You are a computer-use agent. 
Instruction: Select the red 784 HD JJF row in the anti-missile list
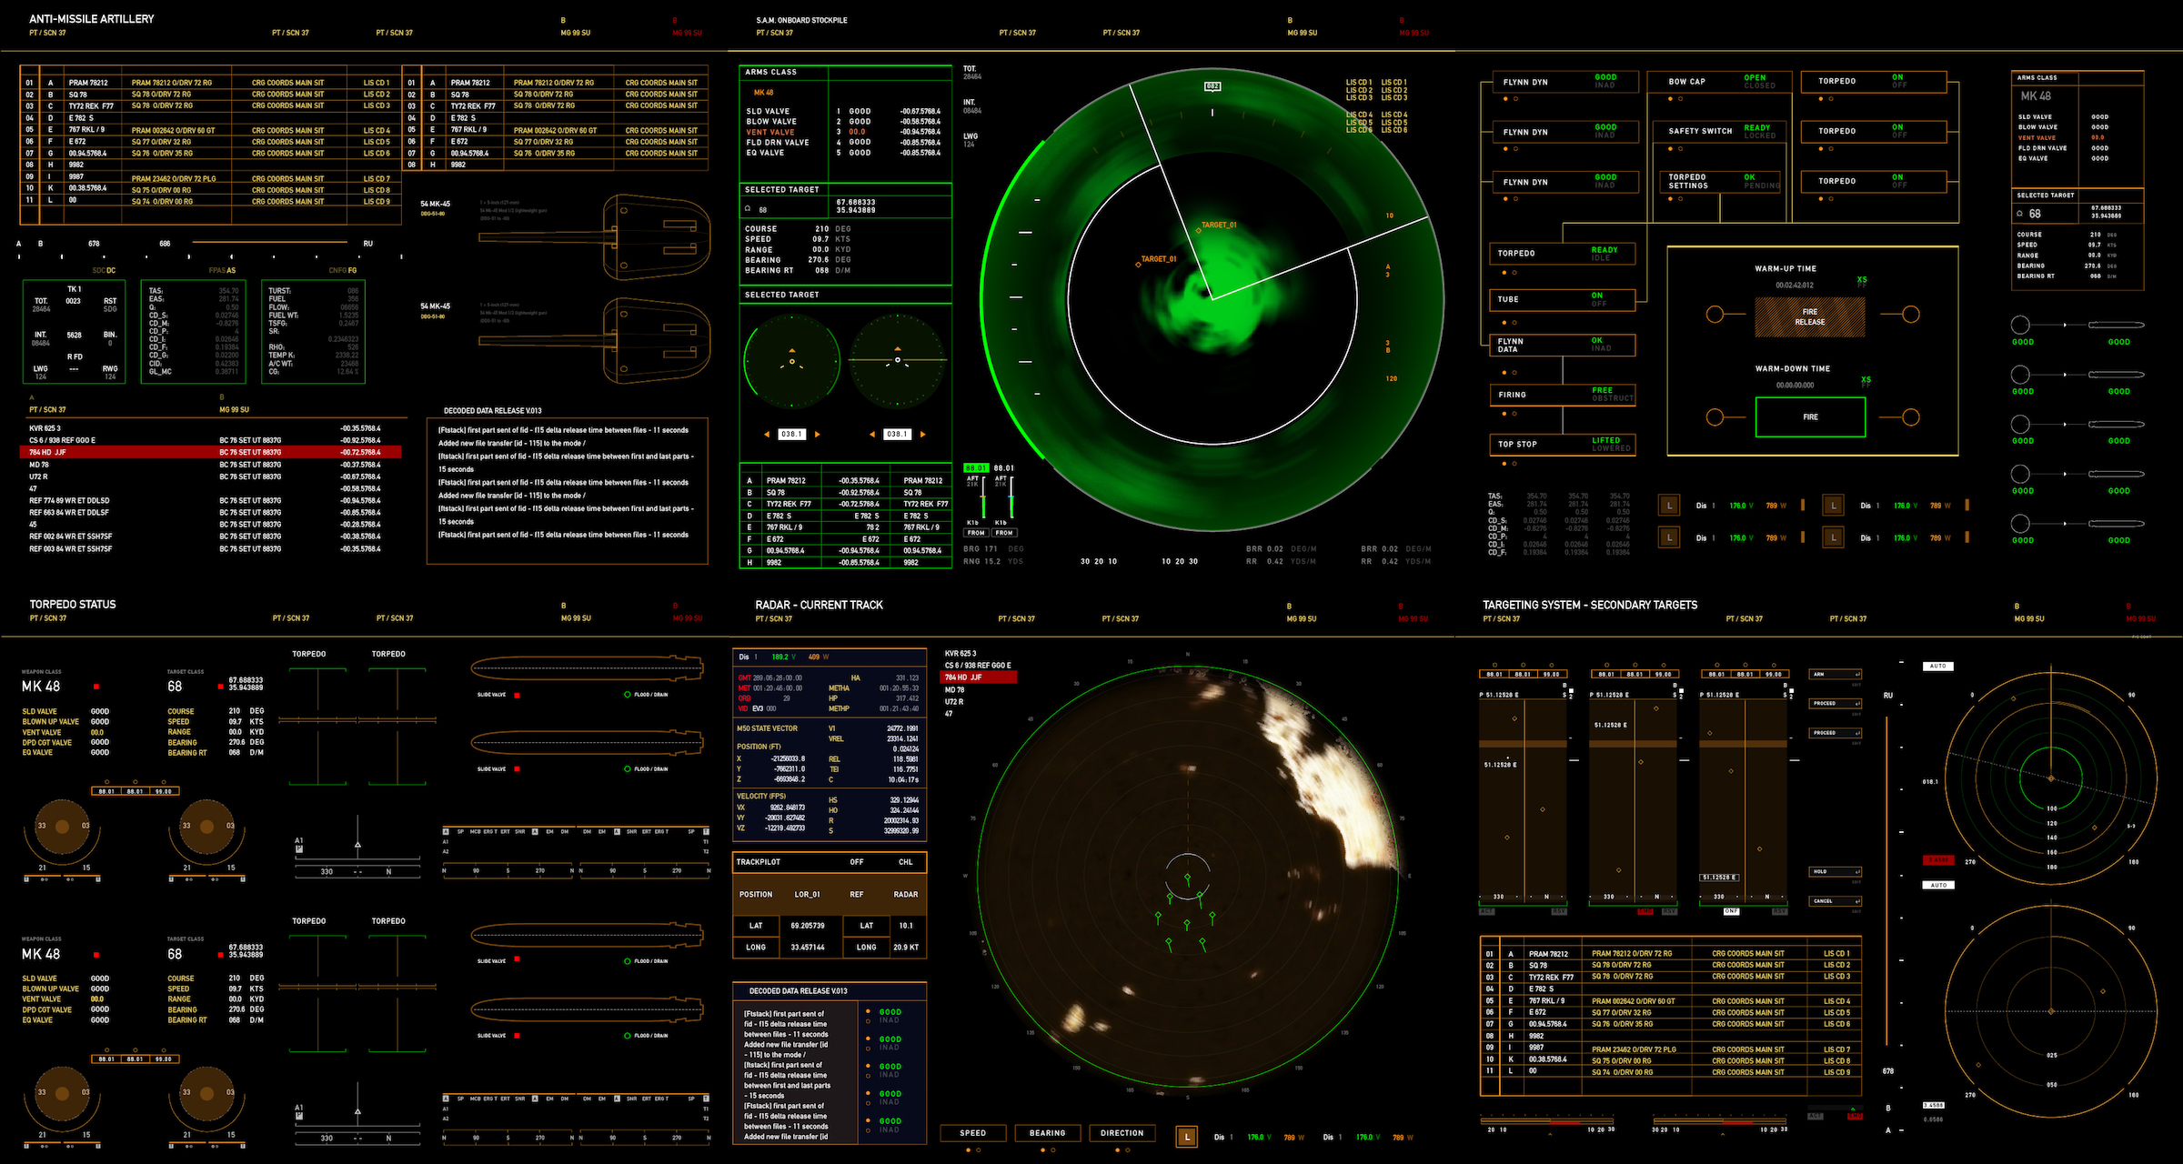(212, 452)
